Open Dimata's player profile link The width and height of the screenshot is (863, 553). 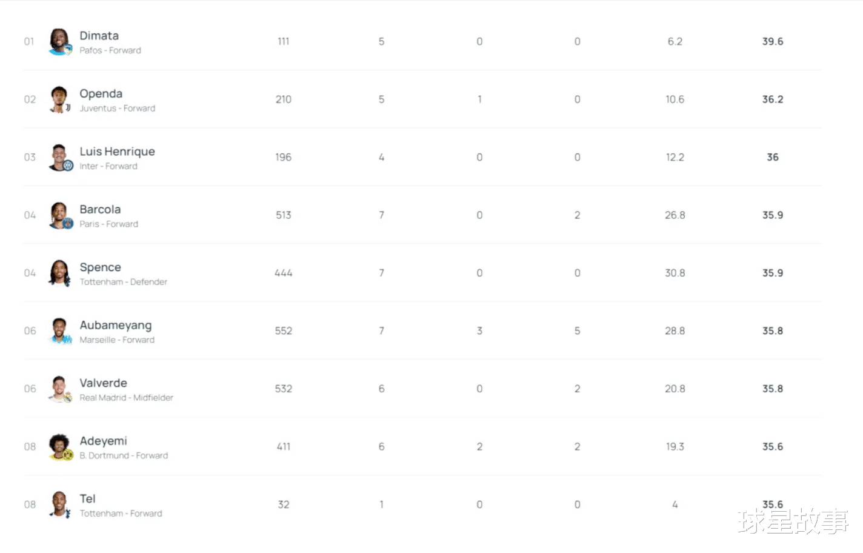(x=99, y=36)
